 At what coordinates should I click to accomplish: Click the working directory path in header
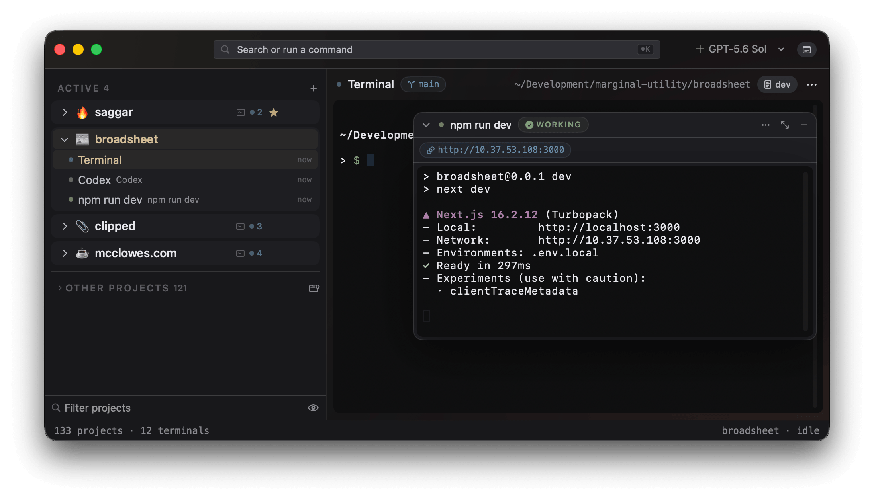coord(632,84)
